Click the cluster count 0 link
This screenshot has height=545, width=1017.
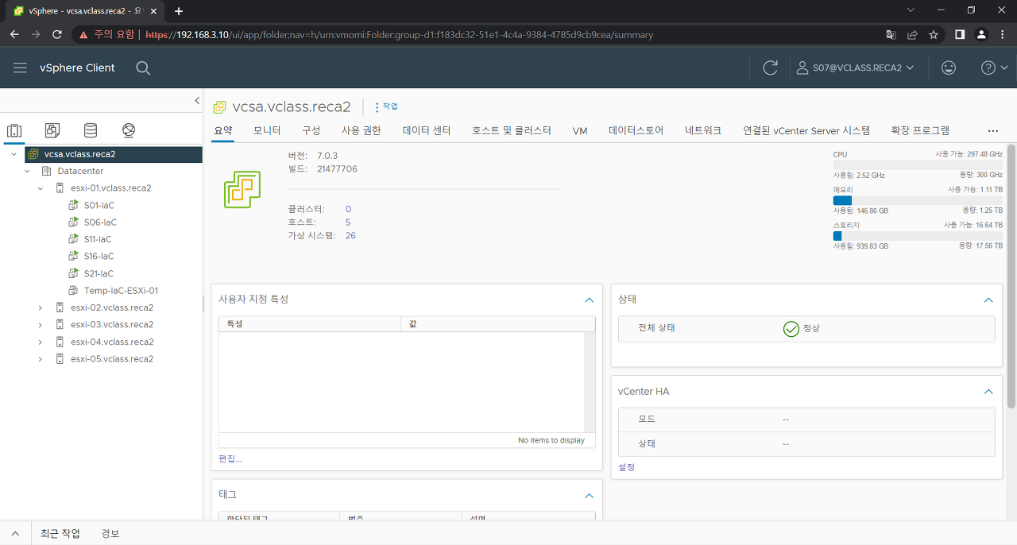tap(348, 209)
